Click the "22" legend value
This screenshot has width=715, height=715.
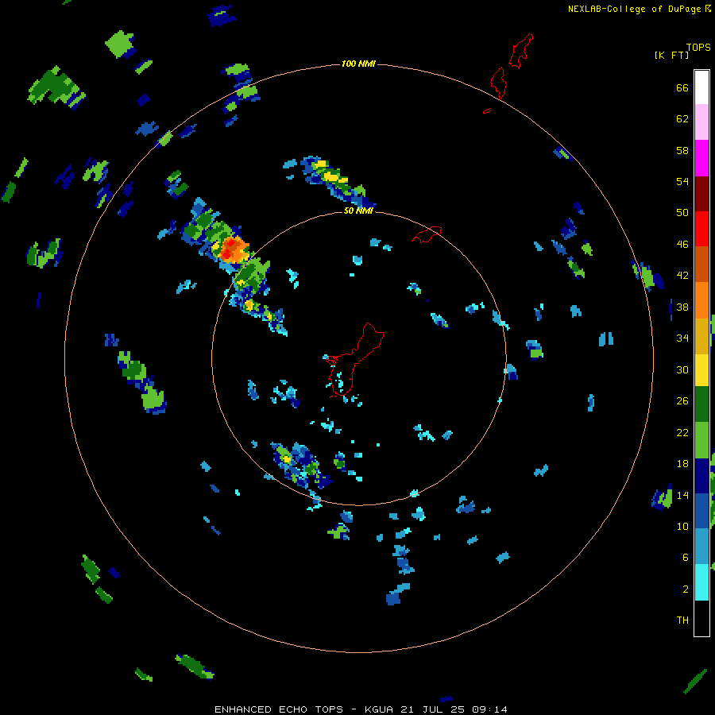(682, 432)
